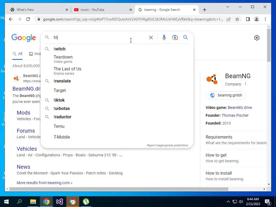Open File Explorer from taskbar
This screenshot has height=207, width=276.
tap(33, 202)
